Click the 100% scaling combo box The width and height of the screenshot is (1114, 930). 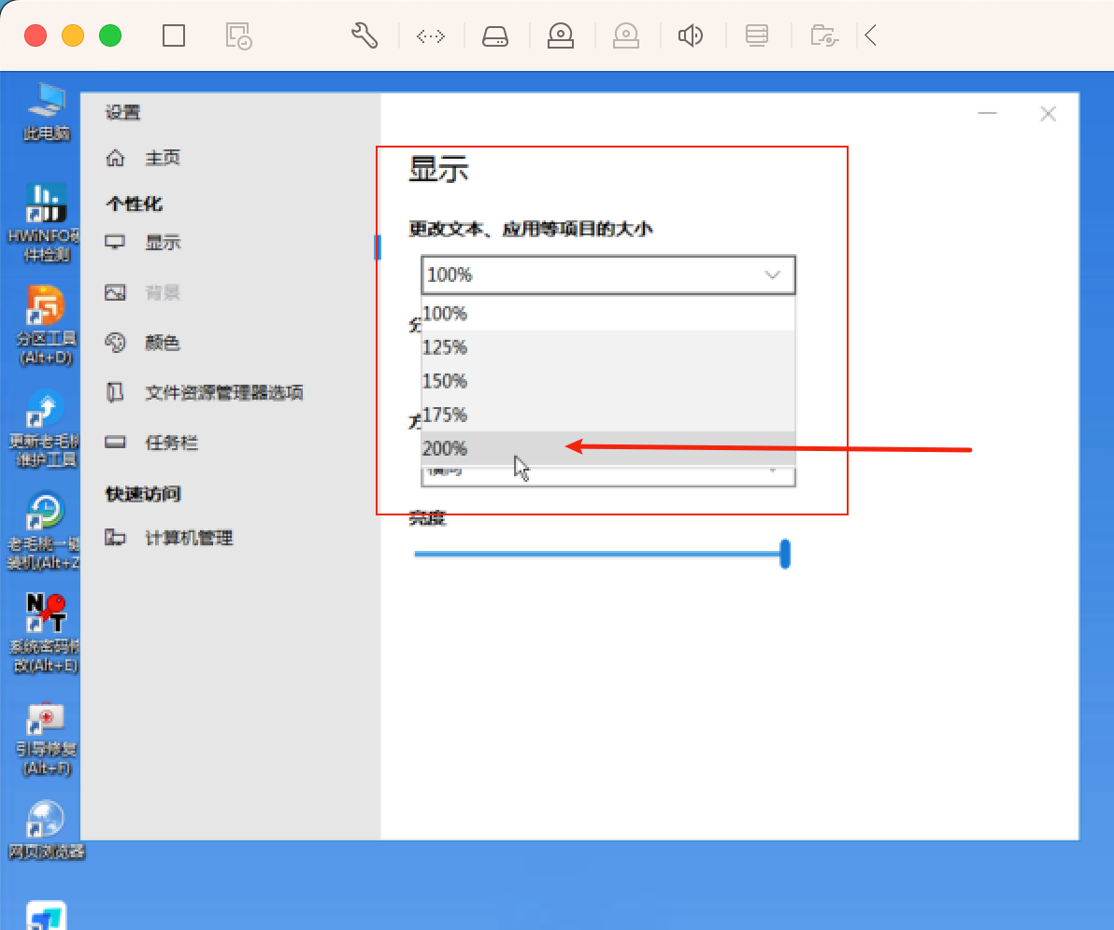click(x=608, y=275)
